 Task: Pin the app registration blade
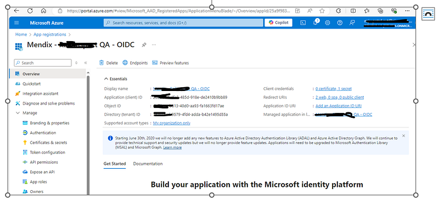point(144,45)
